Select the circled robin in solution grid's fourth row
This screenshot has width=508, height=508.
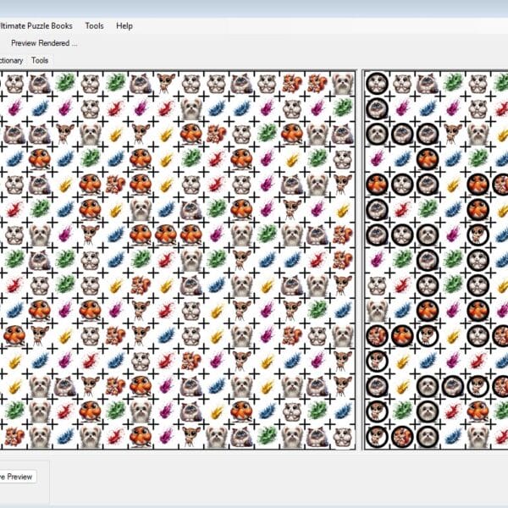pyautogui.click(x=428, y=158)
